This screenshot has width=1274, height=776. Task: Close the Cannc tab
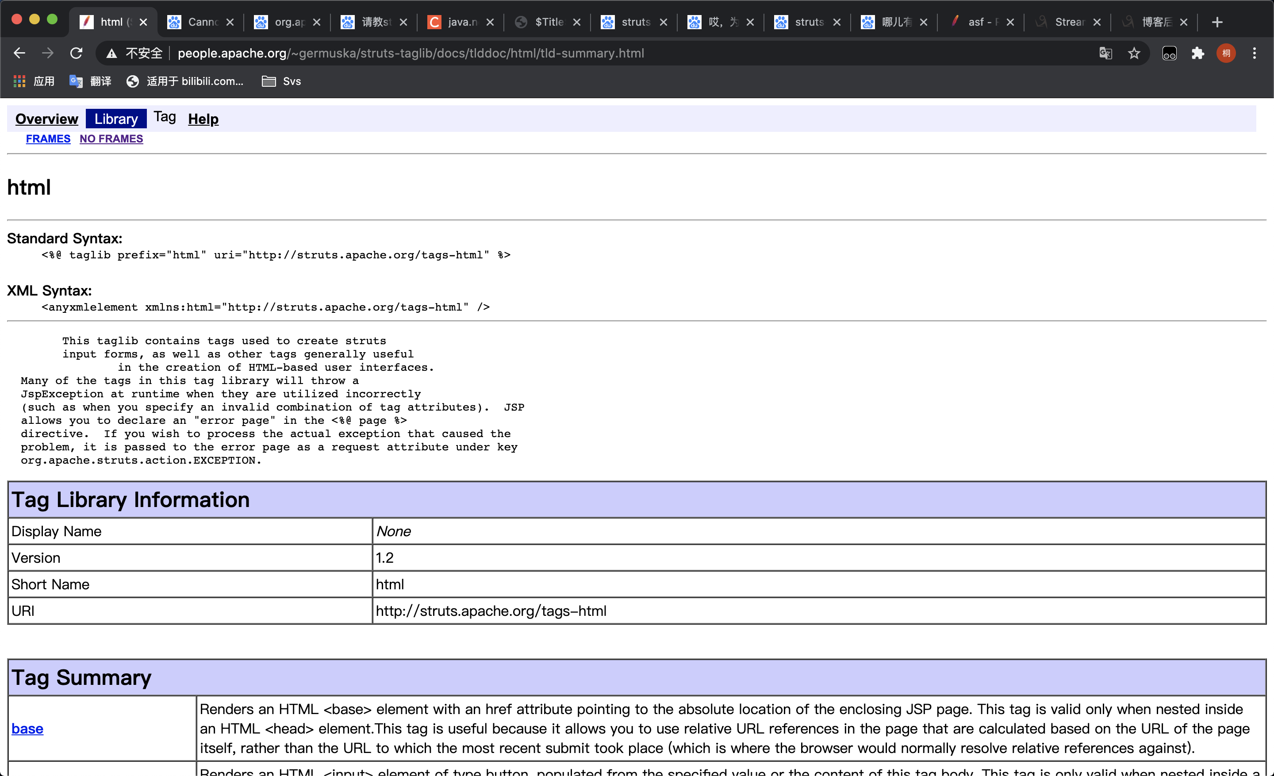(x=230, y=22)
